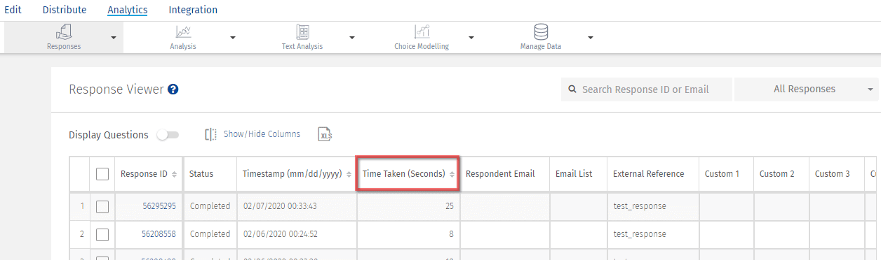Click the Analysis chart icon
This screenshot has height=260, width=881.
183,31
